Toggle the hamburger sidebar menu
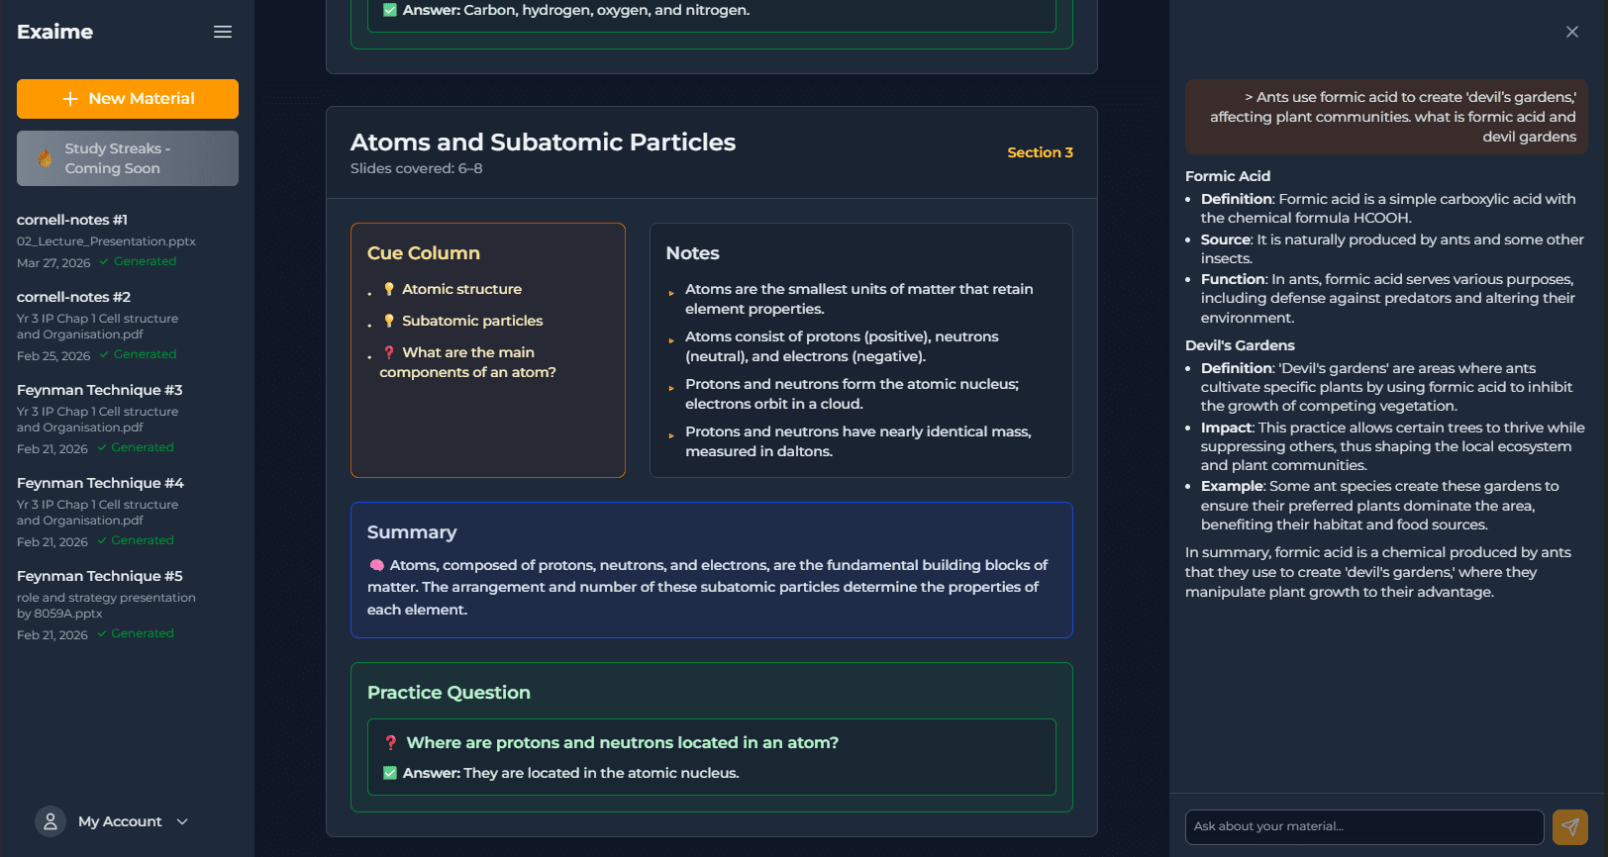This screenshot has height=857, width=1608. click(223, 32)
